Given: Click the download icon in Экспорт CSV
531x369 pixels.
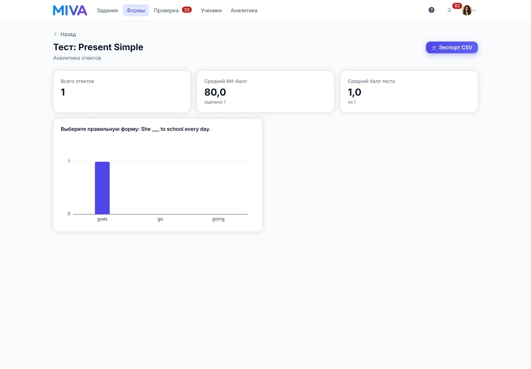Looking at the screenshot, I should [x=434, y=47].
